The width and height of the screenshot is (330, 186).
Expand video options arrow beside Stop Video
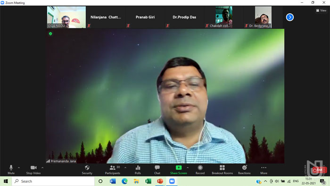point(42,168)
